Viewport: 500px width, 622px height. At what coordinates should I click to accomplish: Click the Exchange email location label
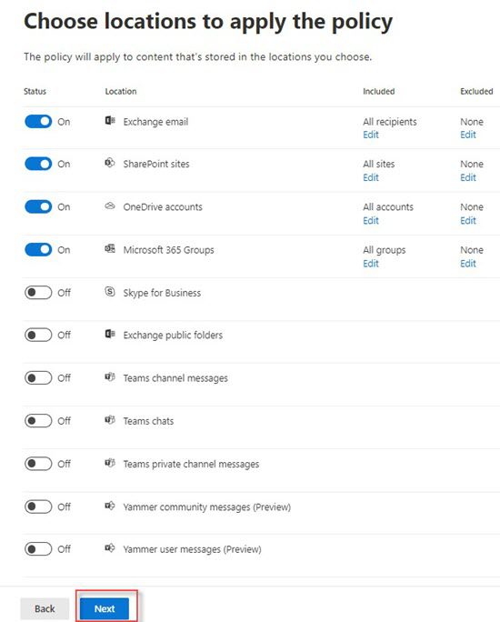[x=155, y=122]
